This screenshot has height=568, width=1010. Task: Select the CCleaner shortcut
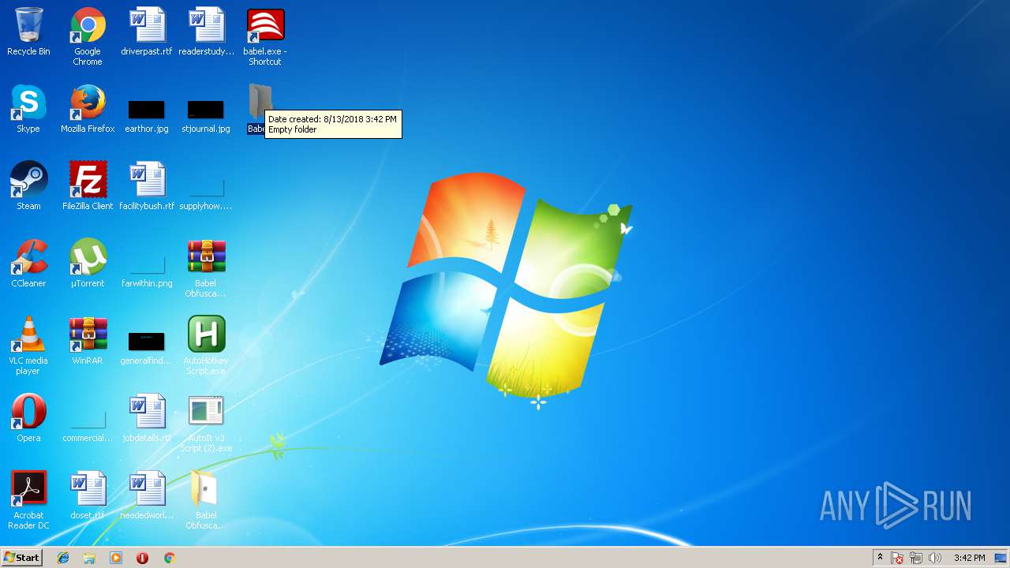coord(28,258)
